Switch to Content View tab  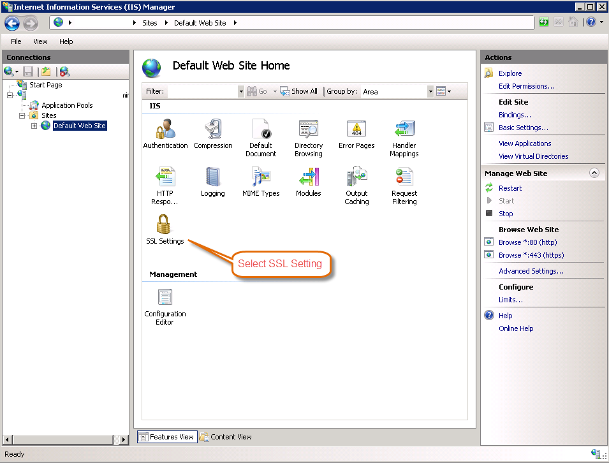click(226, 437)
